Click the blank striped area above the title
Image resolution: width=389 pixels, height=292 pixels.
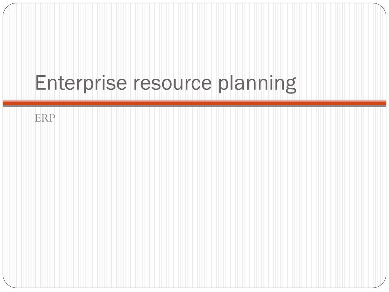tap(194, 37)
